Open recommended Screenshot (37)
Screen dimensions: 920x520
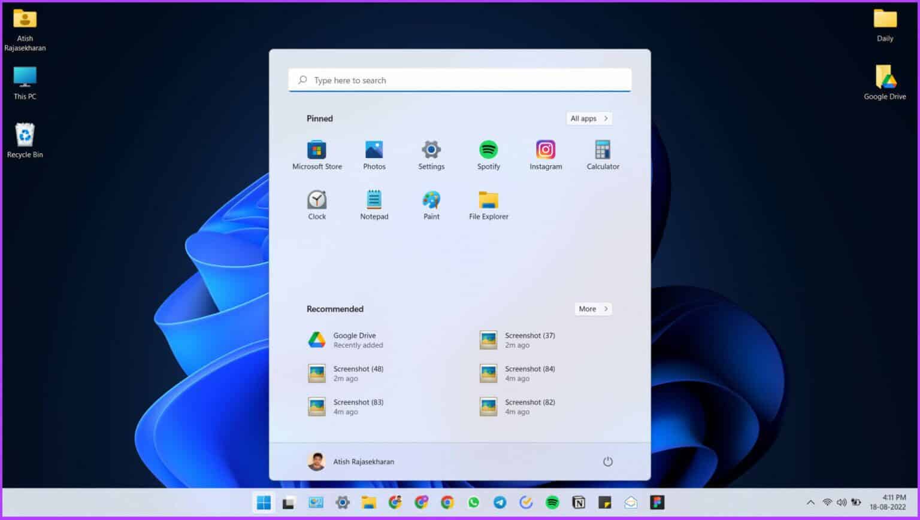click(x=518, y=340)
